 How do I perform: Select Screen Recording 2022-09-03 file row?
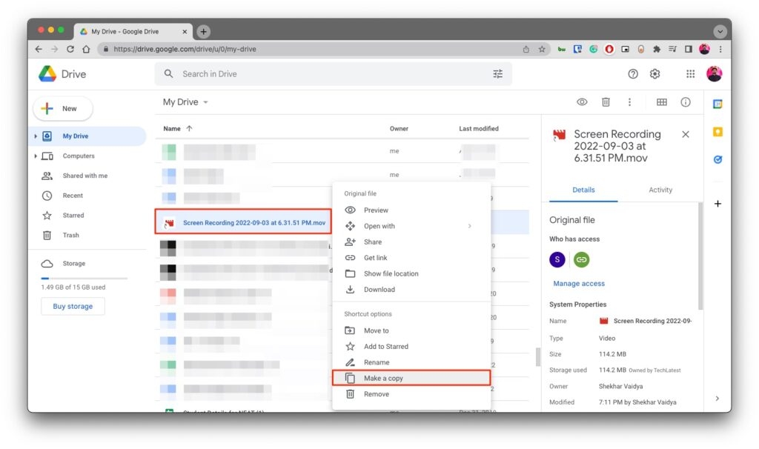243,222
